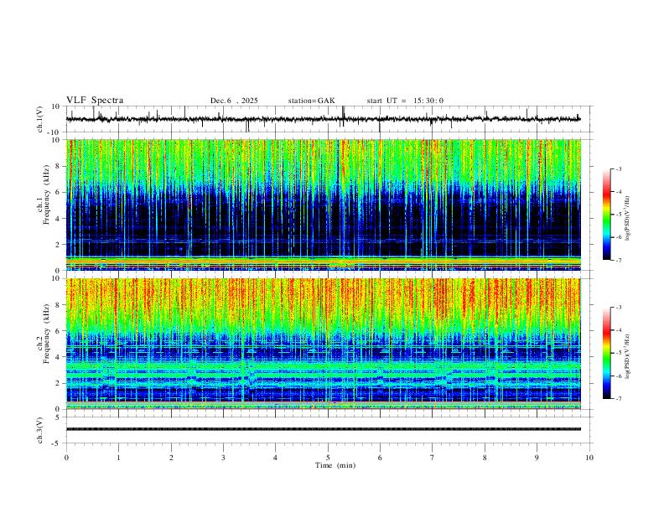Image resolution: width=664 pixels, height=513 pixels.
Task: Select the ch.2 spectrogram colorbar
Action: [x=606, y=353]
